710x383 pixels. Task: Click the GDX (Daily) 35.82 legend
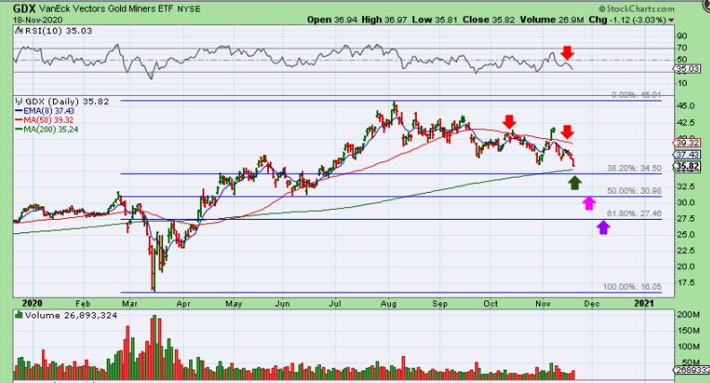[x=67, y=101]
